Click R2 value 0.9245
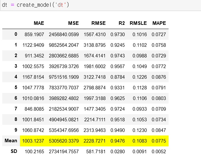Screen dimensions: 201x160 click(118, 45)
